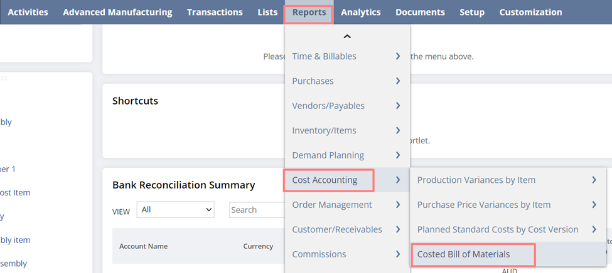612x273 pixels.
Task: Expand the Production Variances by Item arrow
Action: tap(594, 180)
